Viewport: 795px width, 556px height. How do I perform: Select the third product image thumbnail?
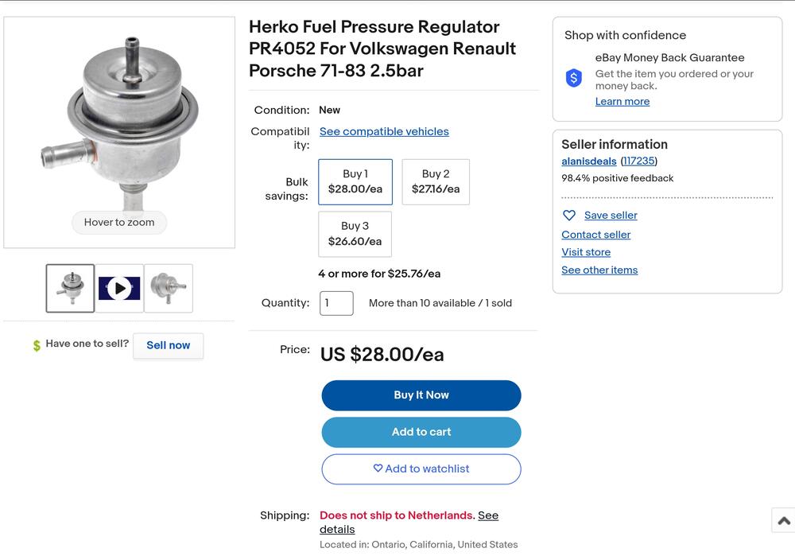(169, 288)
